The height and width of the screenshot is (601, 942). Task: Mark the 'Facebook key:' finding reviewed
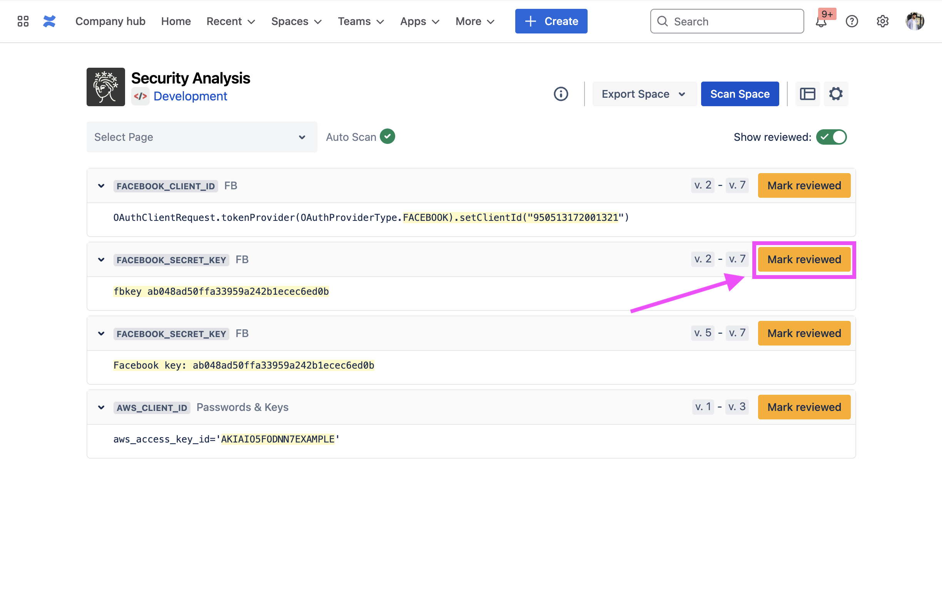point(804,333)
